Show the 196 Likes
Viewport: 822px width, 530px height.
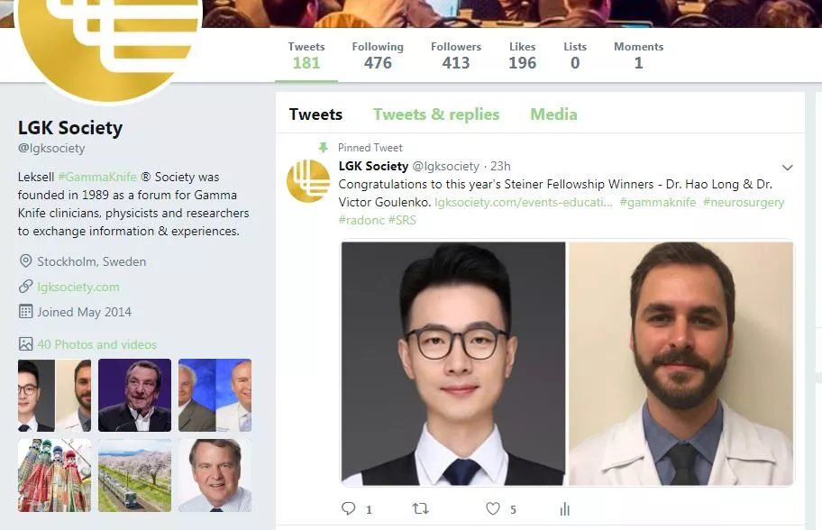[522, 55]
